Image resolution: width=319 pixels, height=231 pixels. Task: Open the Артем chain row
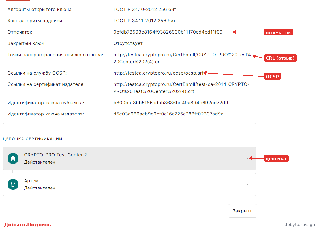(x=129, y=184)
